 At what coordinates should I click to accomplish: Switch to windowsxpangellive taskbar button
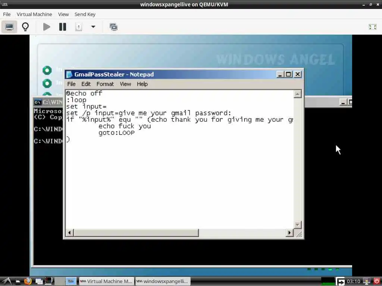(x=163, y=282)
